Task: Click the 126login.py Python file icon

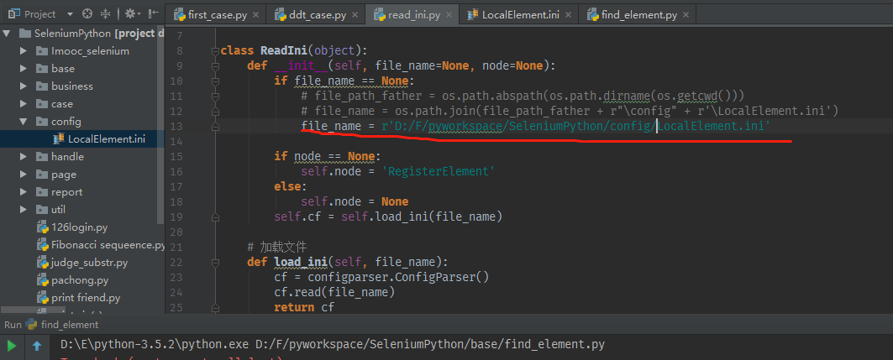Action: pyautogui.click(x=43, y=227)
